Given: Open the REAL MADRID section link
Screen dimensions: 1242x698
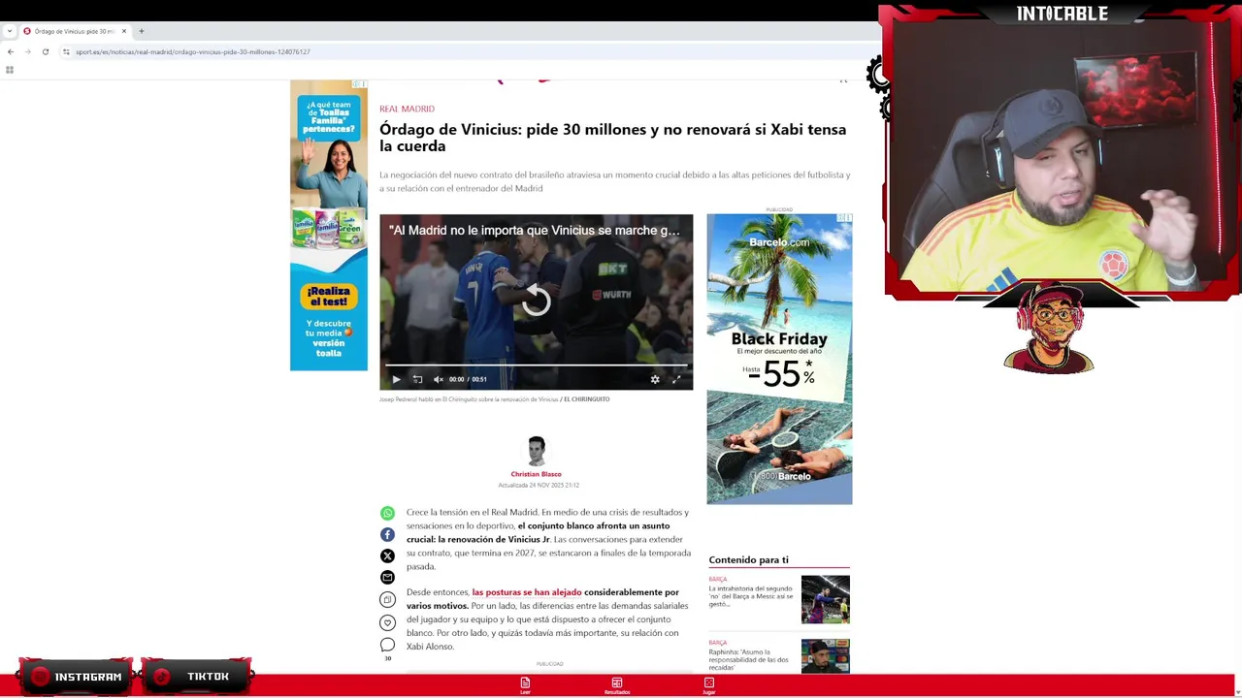Looking at the screenshot, I should point(407,109).
